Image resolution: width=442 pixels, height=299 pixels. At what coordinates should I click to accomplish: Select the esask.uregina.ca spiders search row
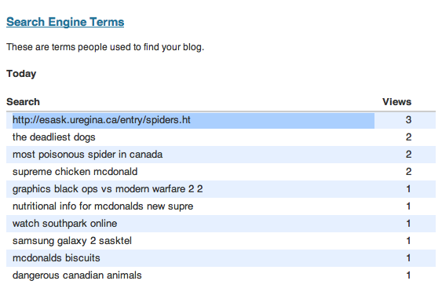(x=221, y=120)
